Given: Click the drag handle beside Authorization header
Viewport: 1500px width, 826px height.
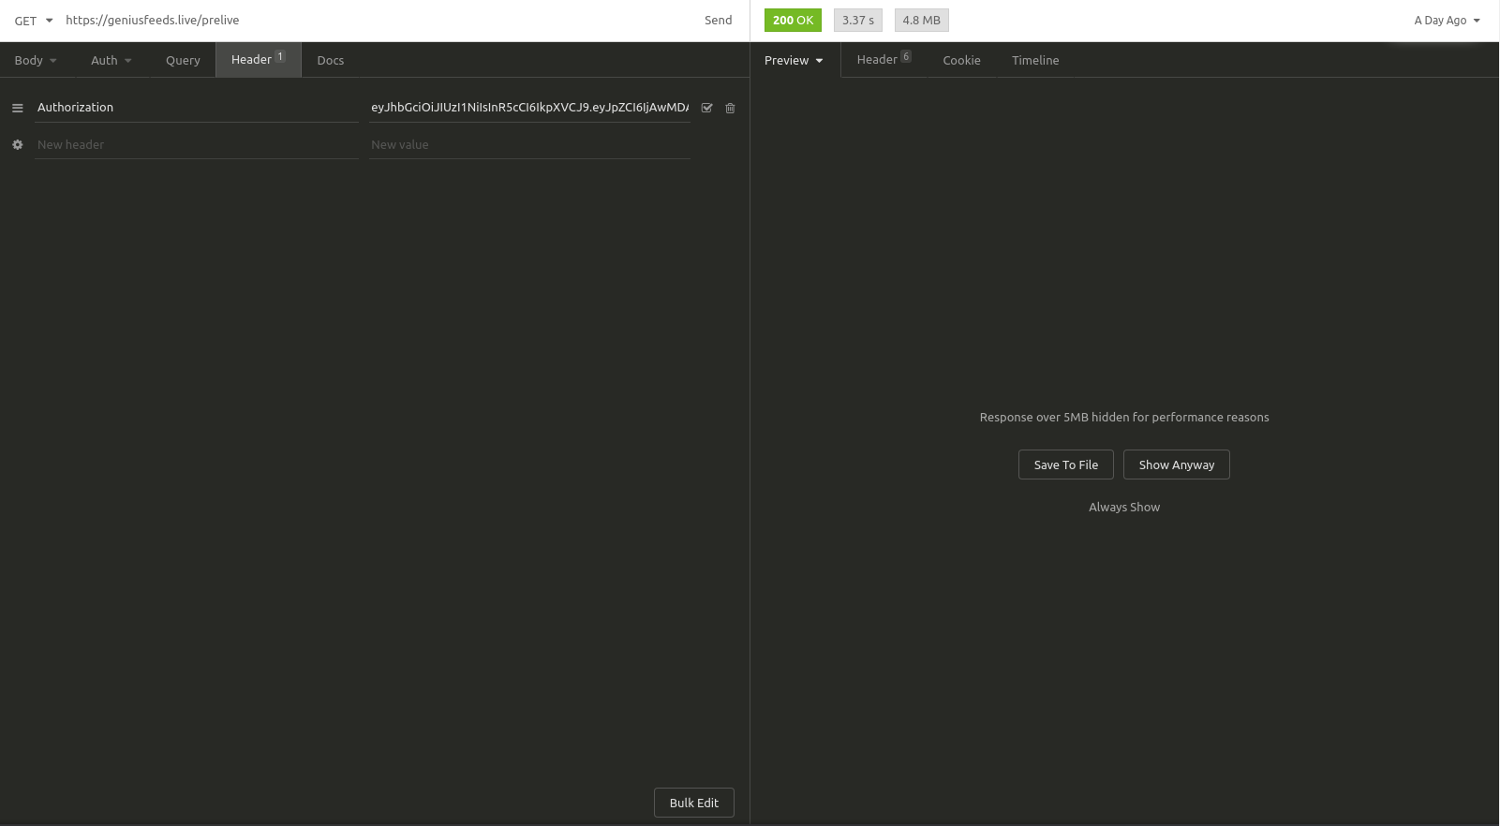Looking at the screenshot, I should [x=17, y=108].
